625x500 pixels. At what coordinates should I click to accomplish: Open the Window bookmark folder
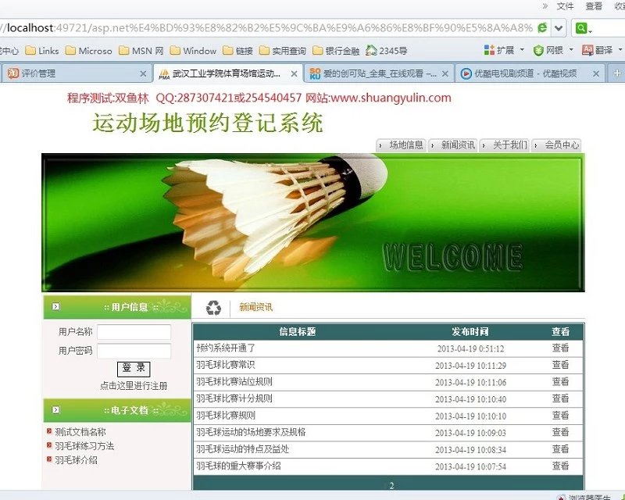point(193,51)
